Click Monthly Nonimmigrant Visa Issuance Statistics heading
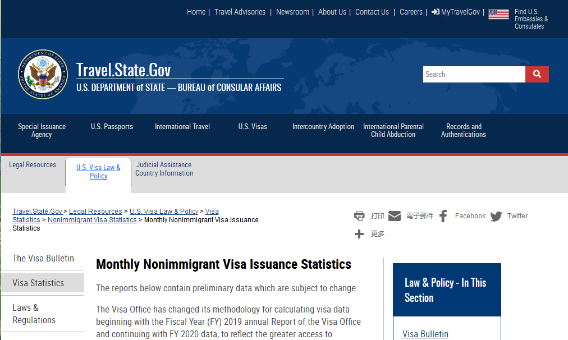The height and width of the screenshot is (340, 568). click(223, 264)
